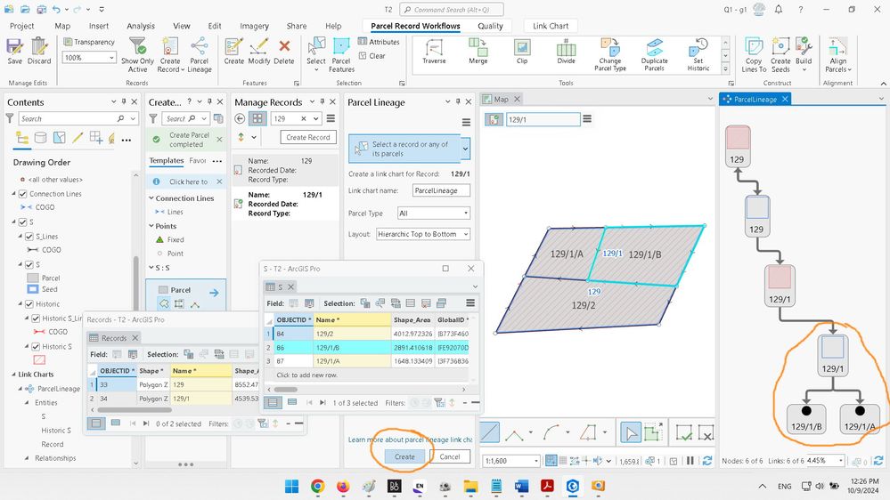
Task: Switch to Favorites templates tab
Action: coord(198,161)
